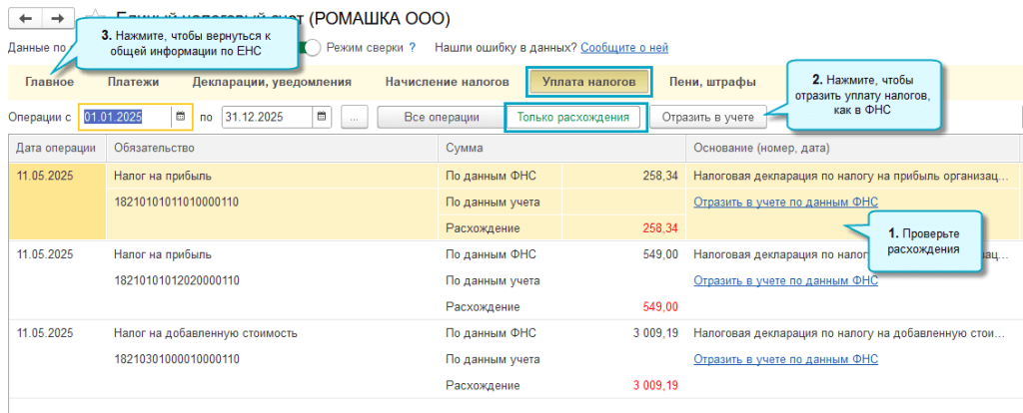Screen dimensions: 1023x413
Task: Toggle the Режим сверки switch
Action: 314,48
